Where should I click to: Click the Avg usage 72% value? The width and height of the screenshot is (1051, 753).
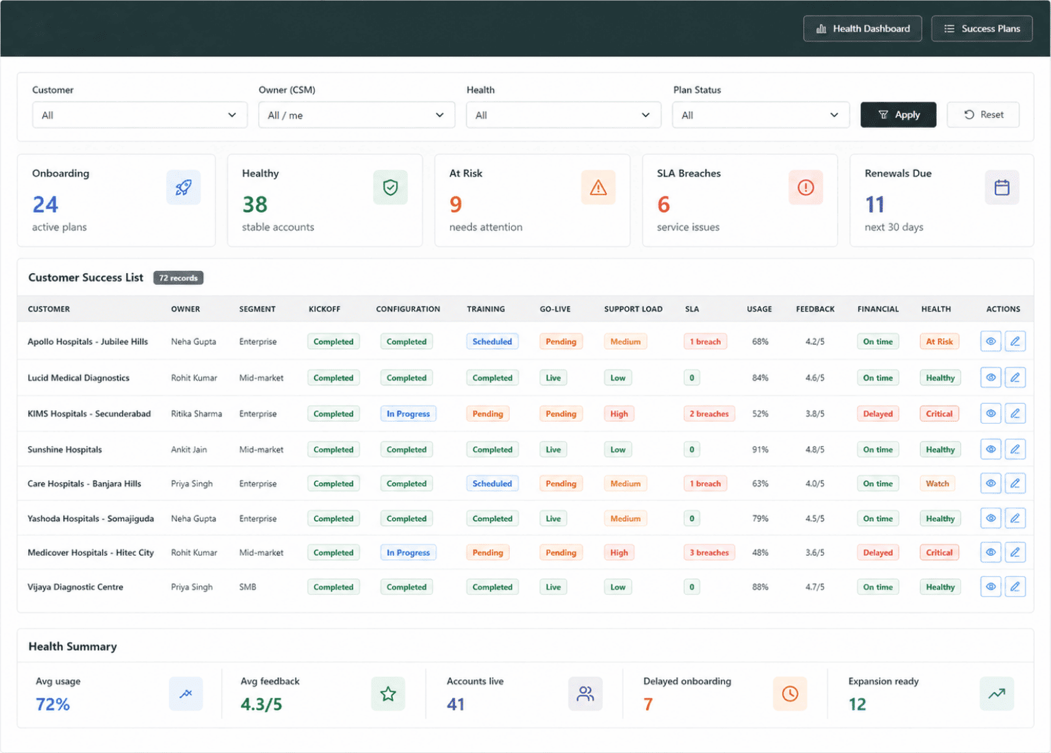point(53,704)
